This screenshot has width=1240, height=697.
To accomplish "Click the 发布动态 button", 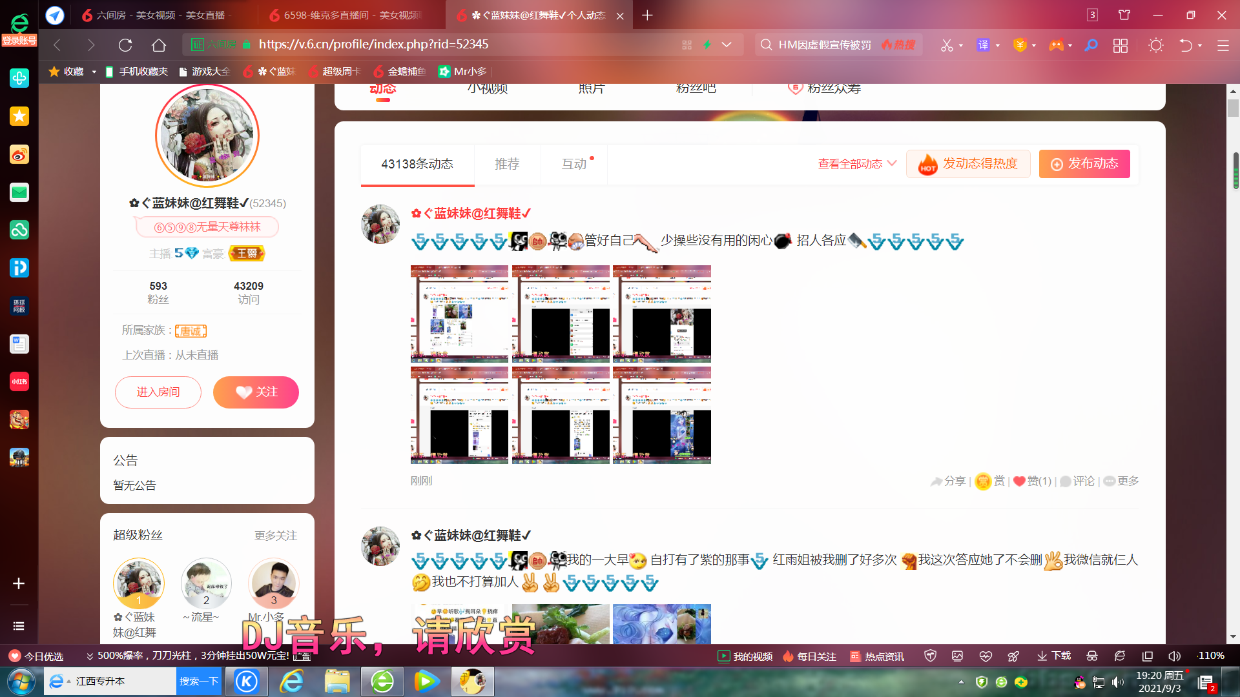I will pos(1084,164).
